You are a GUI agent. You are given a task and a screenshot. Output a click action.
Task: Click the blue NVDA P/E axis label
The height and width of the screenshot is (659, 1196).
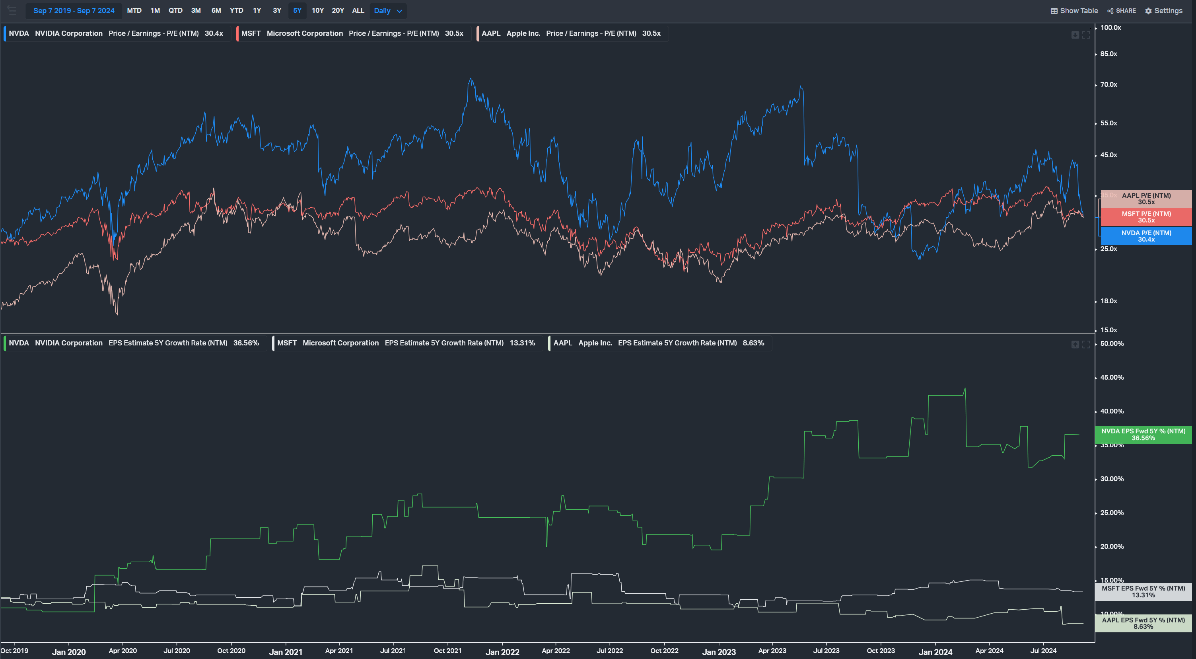(1146, 236)
